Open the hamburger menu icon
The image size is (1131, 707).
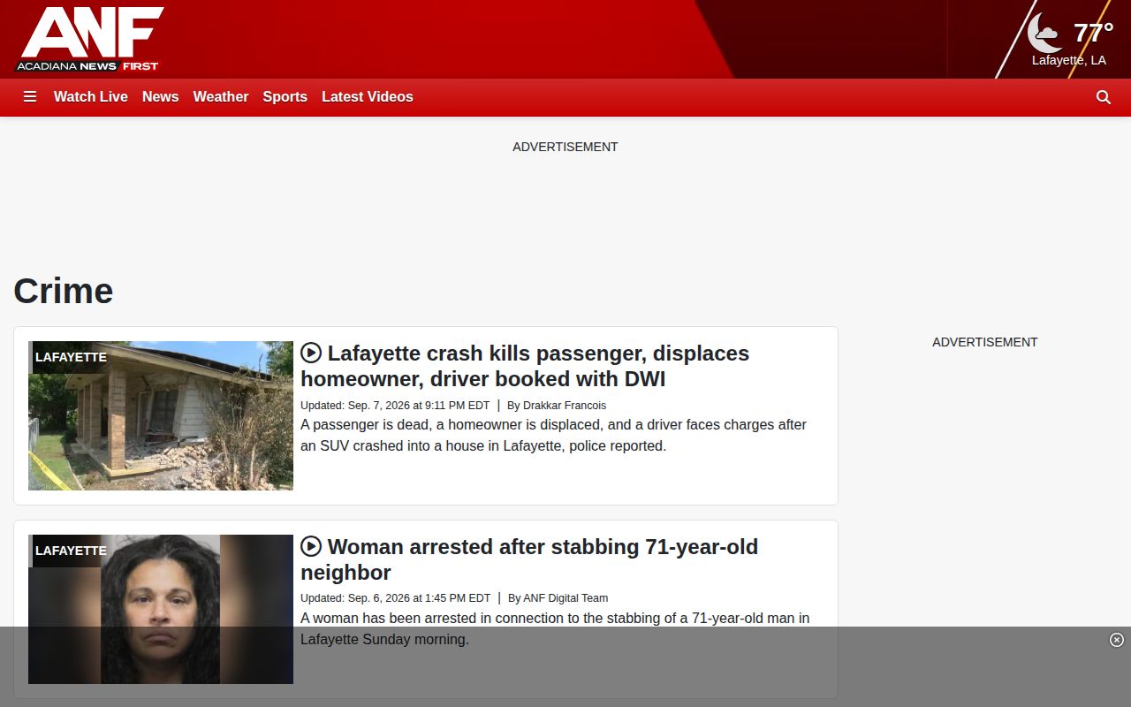point(30,97)
